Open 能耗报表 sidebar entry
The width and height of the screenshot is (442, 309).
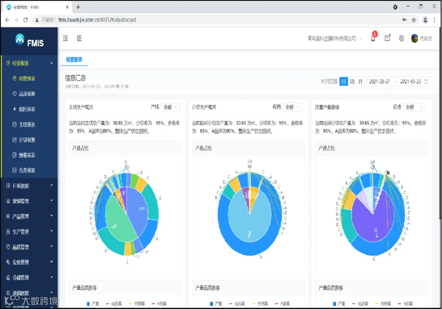(x=27, y=109)
